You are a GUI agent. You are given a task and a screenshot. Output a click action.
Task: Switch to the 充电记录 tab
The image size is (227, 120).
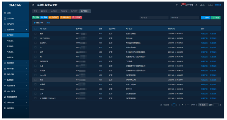[x=64, y=11]
